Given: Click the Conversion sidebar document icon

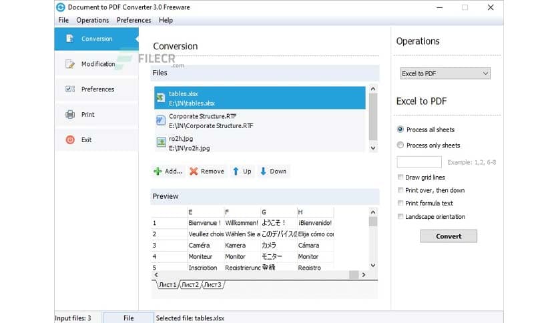Looking at the screenshot, I should [x=69, y=39].
